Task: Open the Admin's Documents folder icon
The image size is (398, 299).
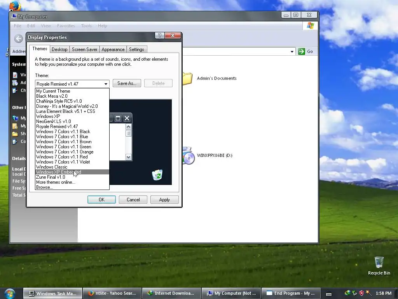Action: (x=187, y=78)
